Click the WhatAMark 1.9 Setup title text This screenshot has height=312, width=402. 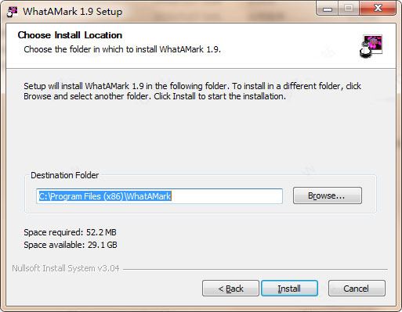(73, 12)
